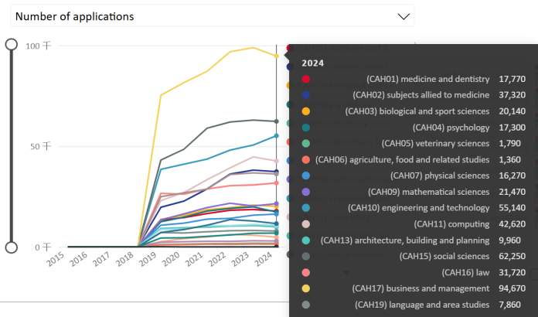Click the orange biological and sport sciences dot
The image size is (538, 317).
307,111
